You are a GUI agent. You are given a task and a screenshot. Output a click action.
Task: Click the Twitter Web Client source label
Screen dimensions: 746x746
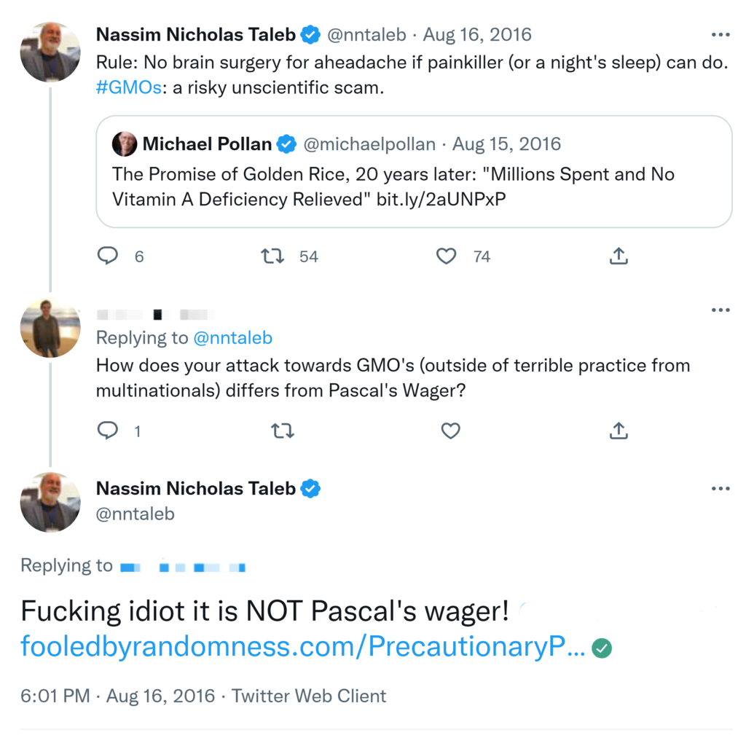309,696
